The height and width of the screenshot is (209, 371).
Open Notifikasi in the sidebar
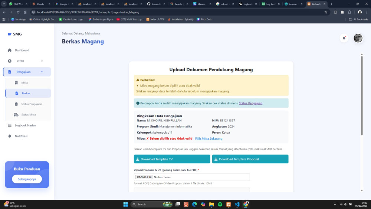tap(21, 136)
